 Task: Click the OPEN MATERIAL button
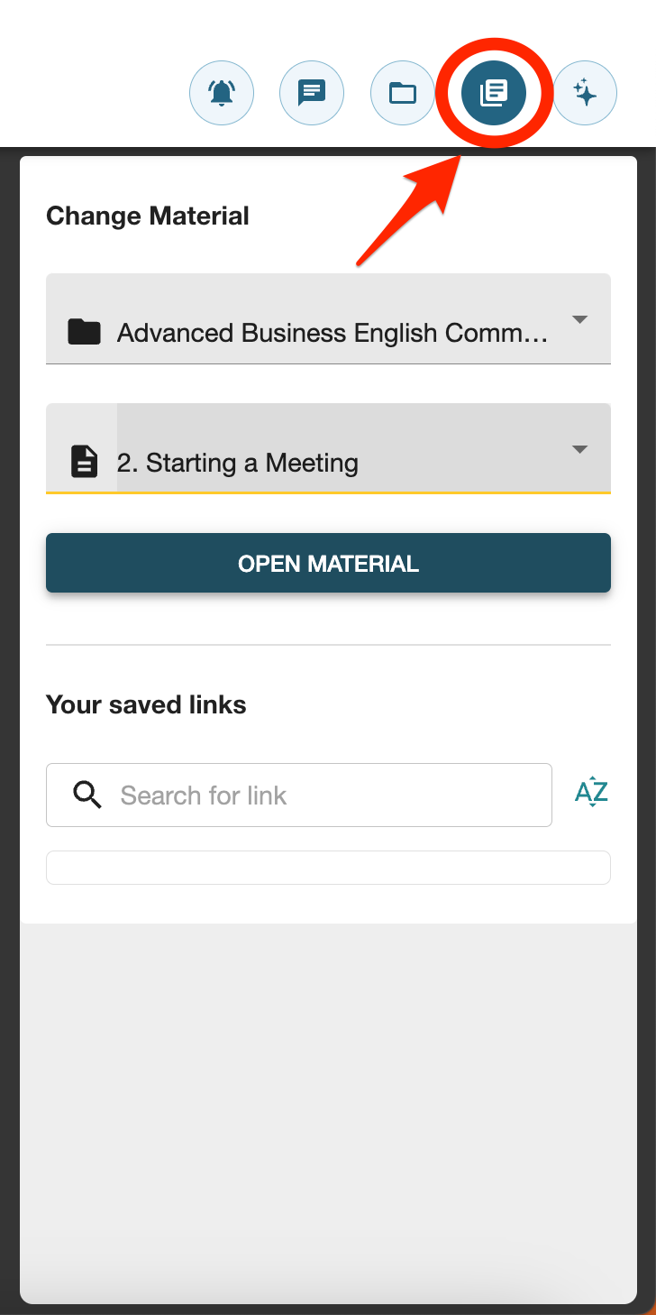point(328,563)
